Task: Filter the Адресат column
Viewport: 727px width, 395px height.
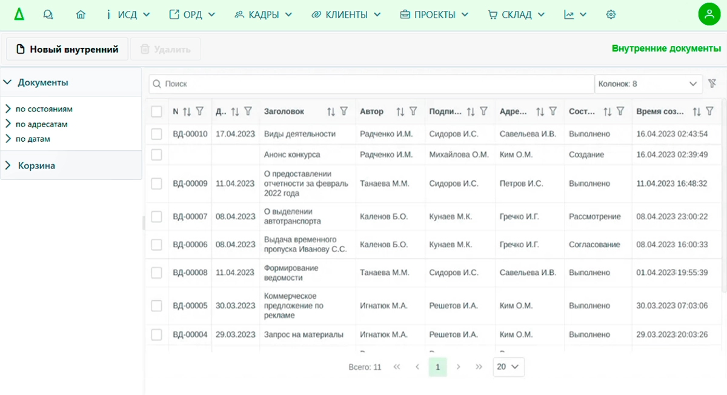Action: point(553,111)
